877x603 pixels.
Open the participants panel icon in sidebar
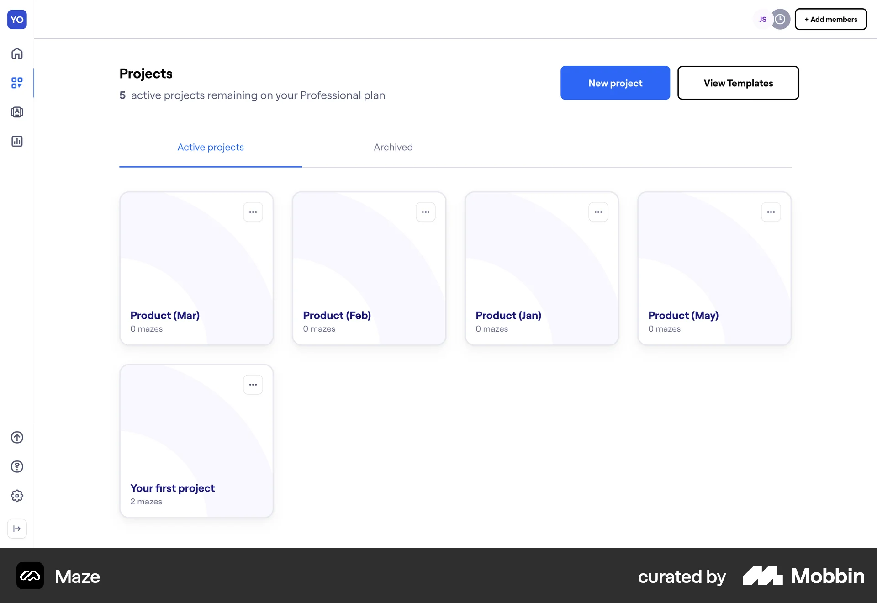[x=17, y=112]
